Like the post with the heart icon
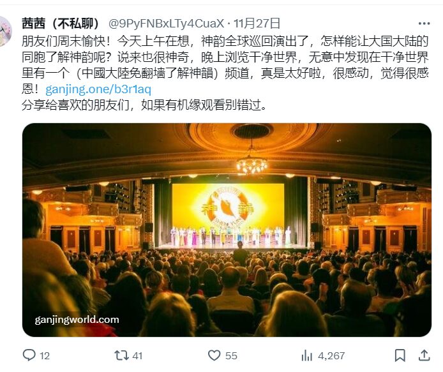443x372 pixels. 214,355
